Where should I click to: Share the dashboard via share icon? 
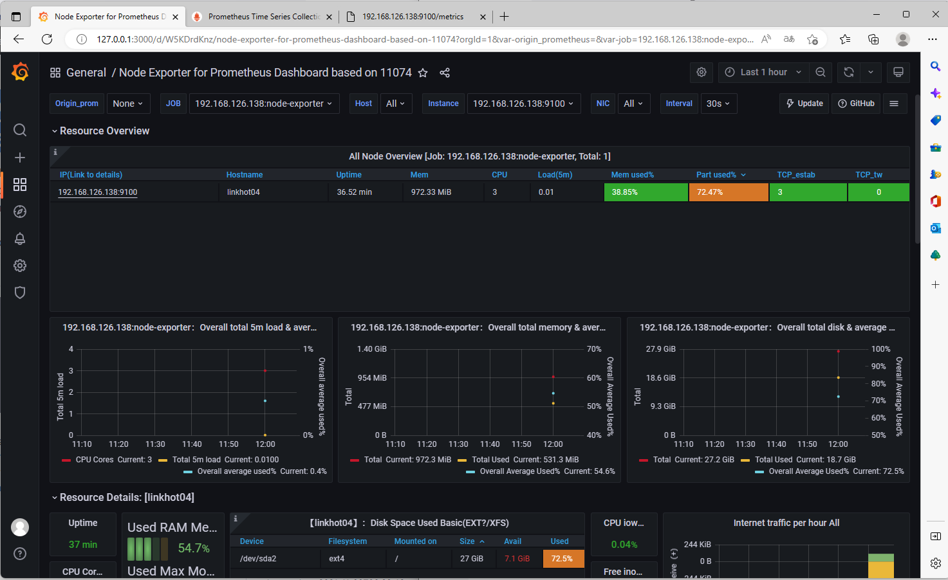point(445,73)
